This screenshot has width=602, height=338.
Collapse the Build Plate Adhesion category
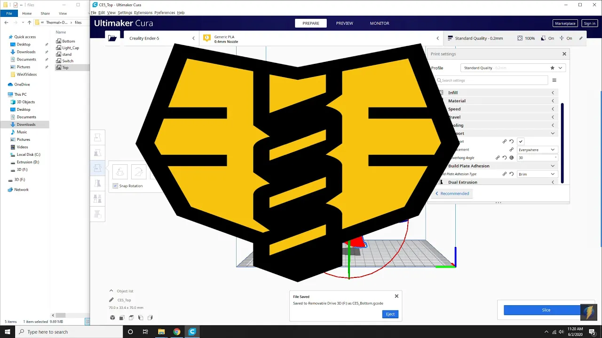pos(497,166)
